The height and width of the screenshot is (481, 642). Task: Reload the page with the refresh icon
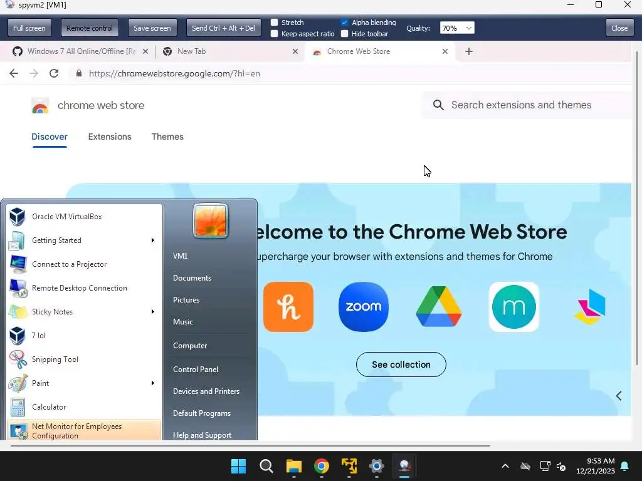(54, 74)
